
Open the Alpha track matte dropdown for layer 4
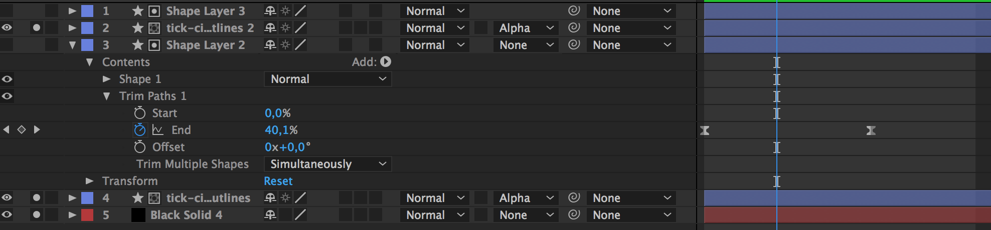(526, 198)
